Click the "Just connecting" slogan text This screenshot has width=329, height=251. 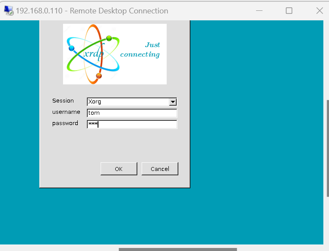coord(140,50)
